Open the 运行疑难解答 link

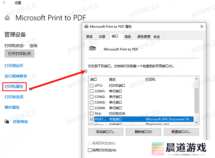coord(16,76)
